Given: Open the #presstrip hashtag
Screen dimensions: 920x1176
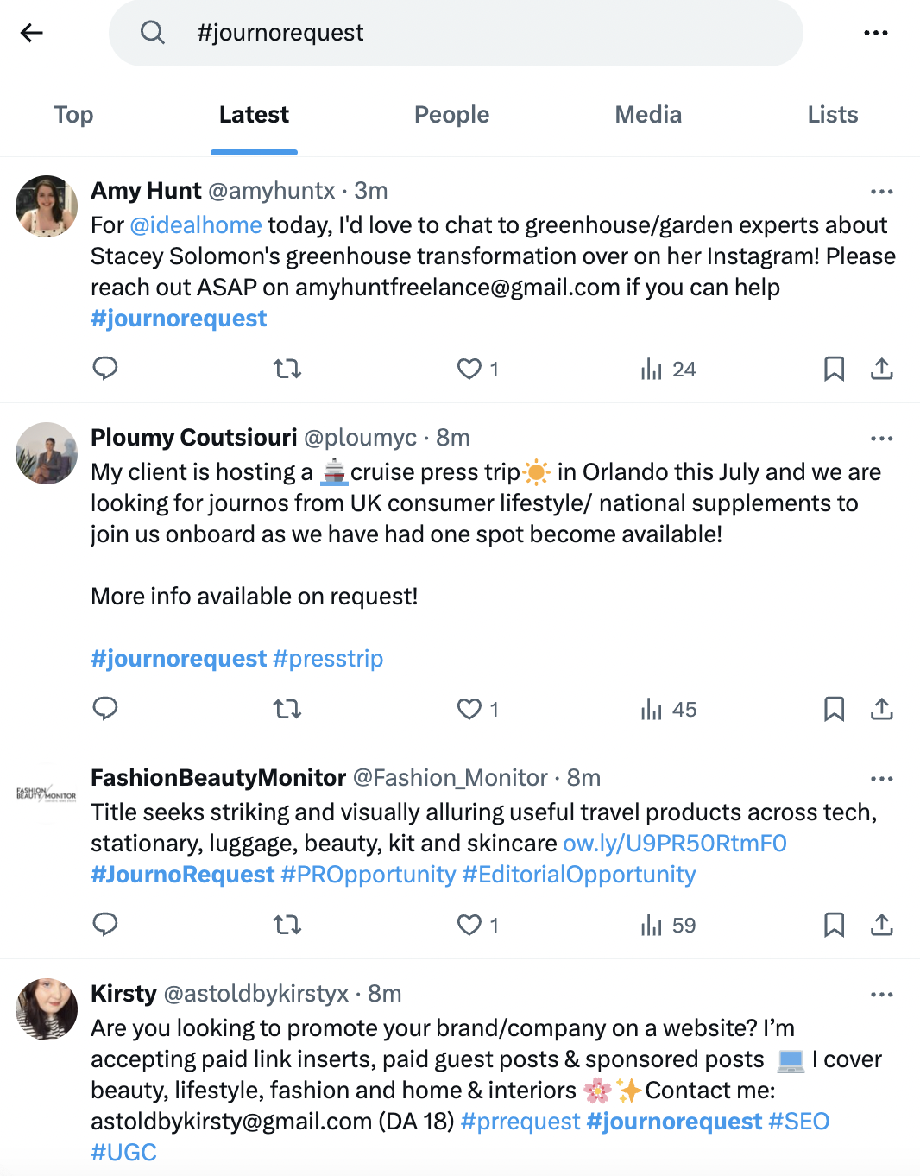Looking at the screenshot, I should pyautogui.click(x=328, y=658).
